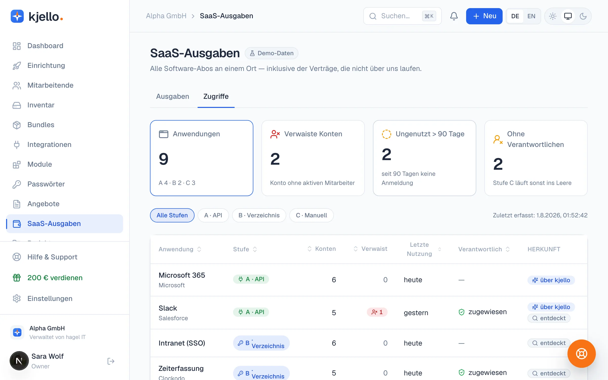This screenshot has height=380, width=608.
Task: Select the Zugriffe tab
Action: (216, 97)
